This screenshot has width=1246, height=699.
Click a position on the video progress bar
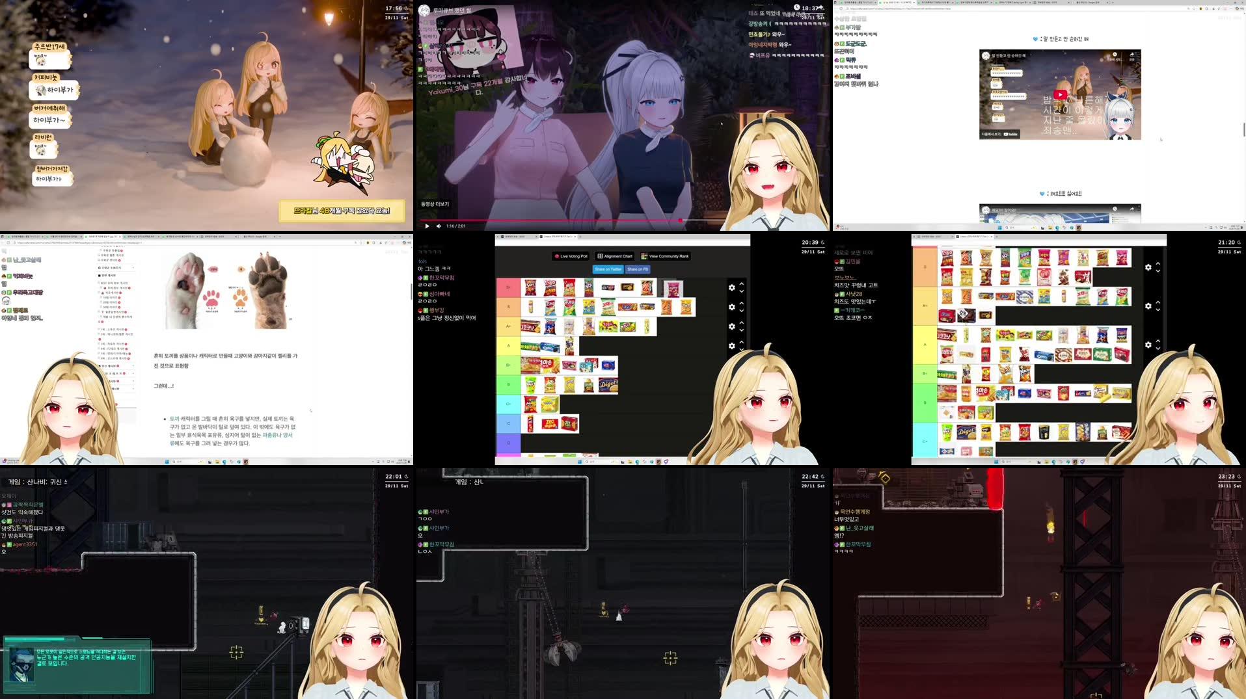[x=586, y=220]
